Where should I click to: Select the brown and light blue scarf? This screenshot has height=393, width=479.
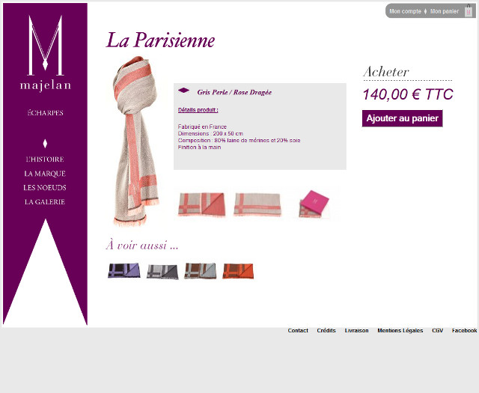tap(200, 271)
